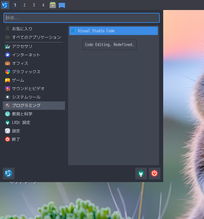The height and width of the screenshot is (219, 204).
Task: Click the 教育と科学 icon
Action: point(8,114)
